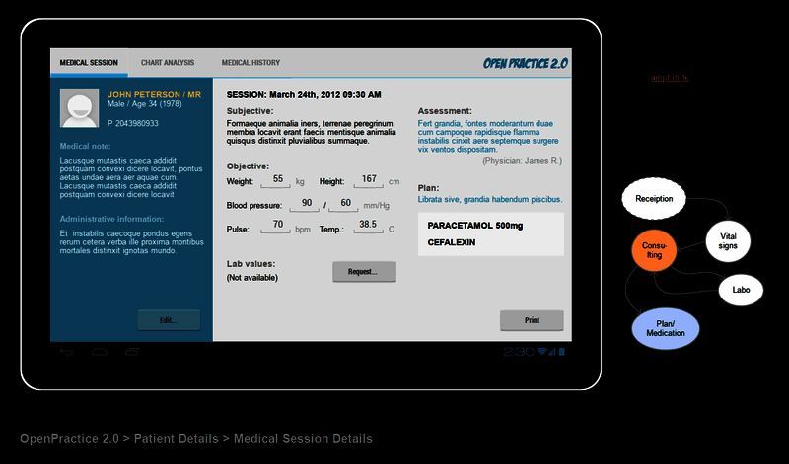Click the WiFi status icon

542,352
